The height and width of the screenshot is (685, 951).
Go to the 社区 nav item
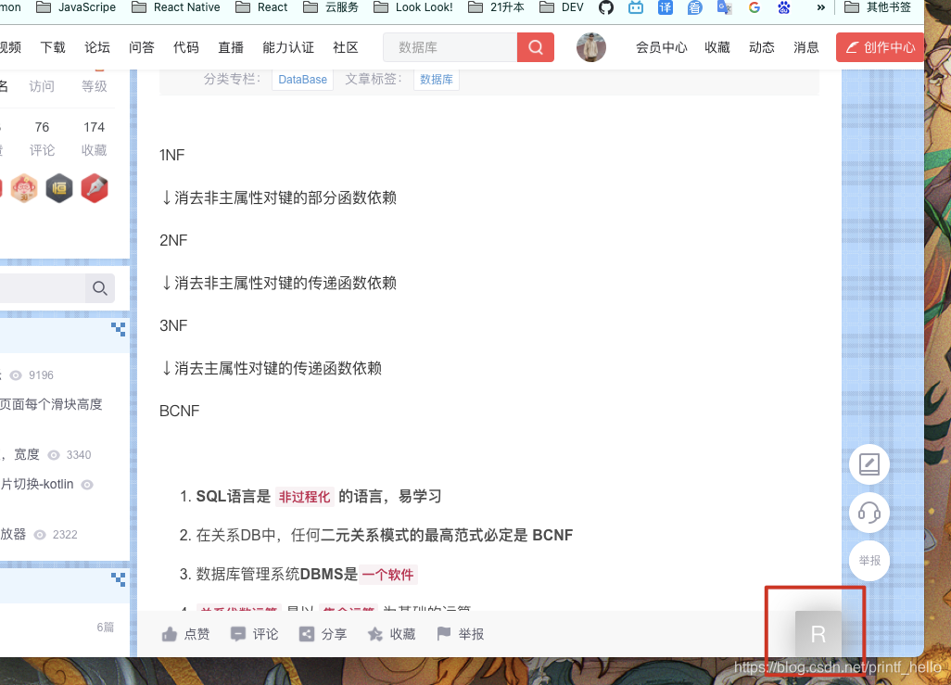pyautogui.click(x=346, y=47)
